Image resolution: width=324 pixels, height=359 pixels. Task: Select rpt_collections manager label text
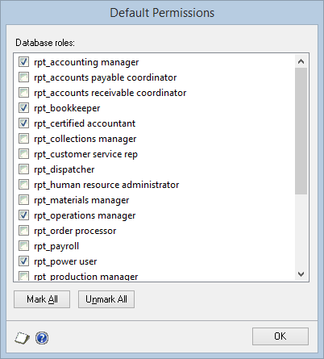(85, 139)
